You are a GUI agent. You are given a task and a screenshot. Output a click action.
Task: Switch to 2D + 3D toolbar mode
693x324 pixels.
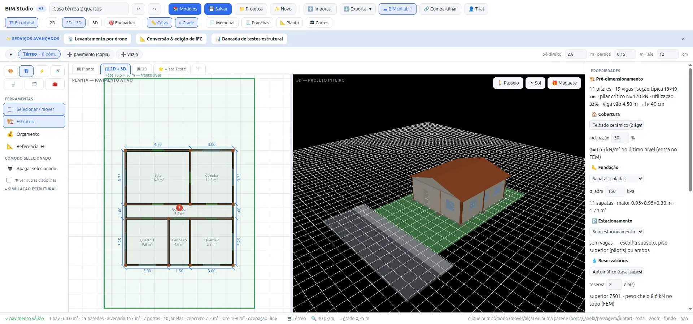pyautogui.click(x=74, y=23)
